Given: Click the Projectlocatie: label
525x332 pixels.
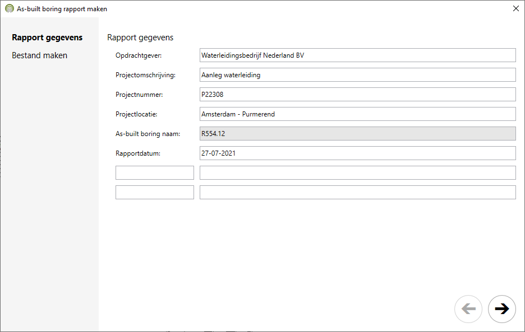Looking at the screenshot, I should (x=136, y=114).
